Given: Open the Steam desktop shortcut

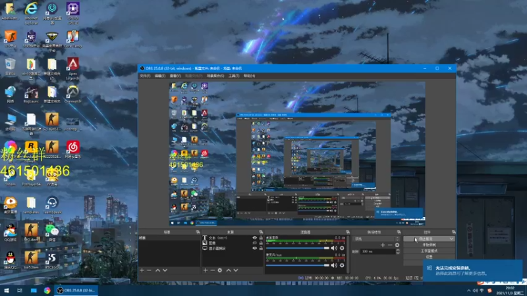Looking at the screenshot, I should [11, 178].
